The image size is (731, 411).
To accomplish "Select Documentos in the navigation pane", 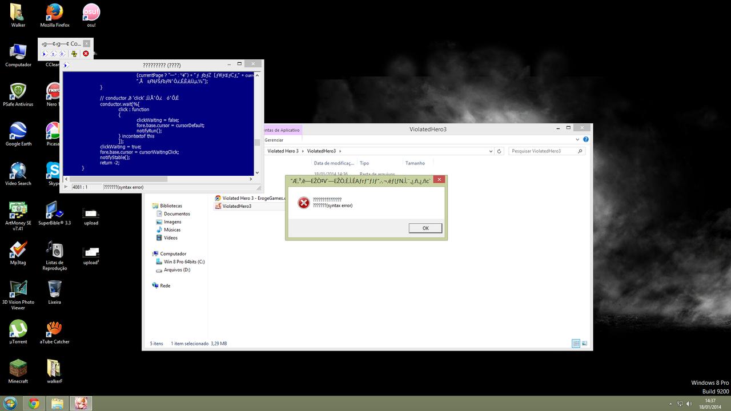I will (176, 213).
